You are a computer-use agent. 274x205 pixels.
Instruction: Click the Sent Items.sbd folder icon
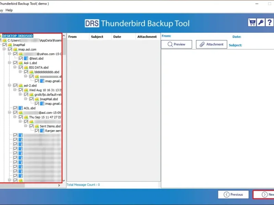[37, 126]
